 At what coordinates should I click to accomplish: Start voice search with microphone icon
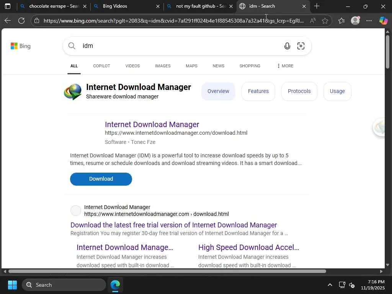[287, 46]
